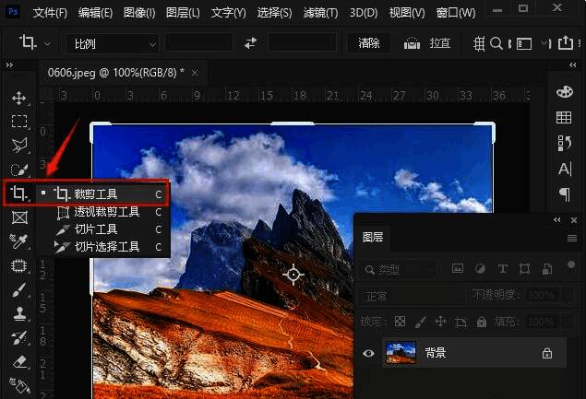Viewport: 586px width, 399px height.
Task: Open the Character panel icon
Action: [x=565, y=169]
